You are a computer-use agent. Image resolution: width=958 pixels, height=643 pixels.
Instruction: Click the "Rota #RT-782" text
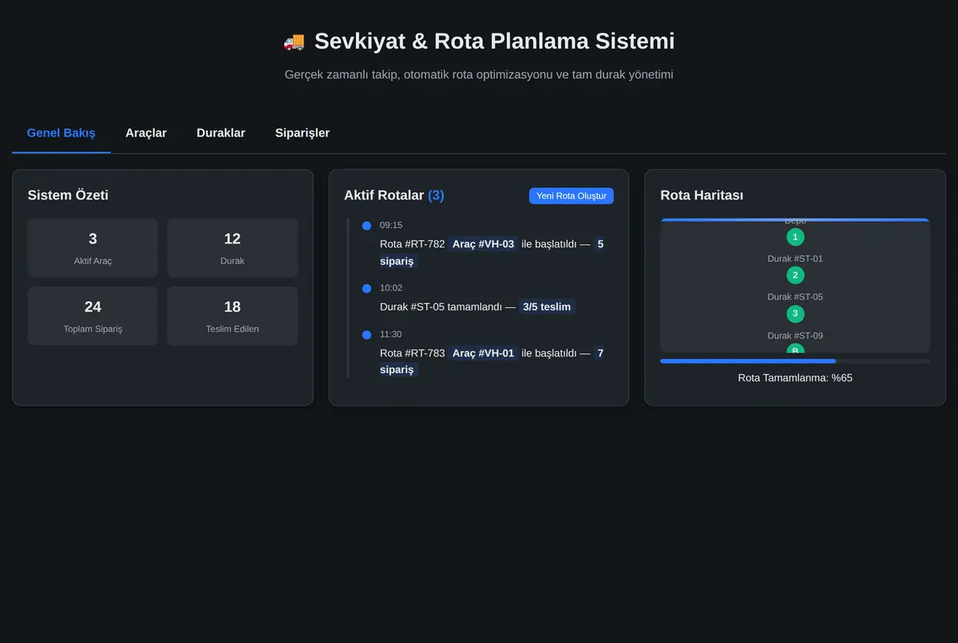[x=412, y=244]
